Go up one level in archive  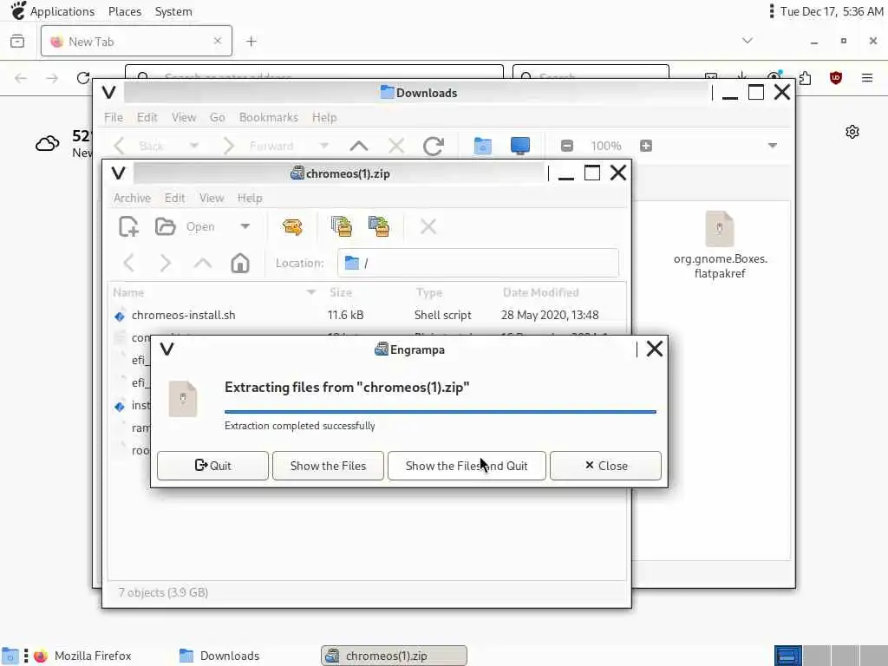[x=203, y=264]
